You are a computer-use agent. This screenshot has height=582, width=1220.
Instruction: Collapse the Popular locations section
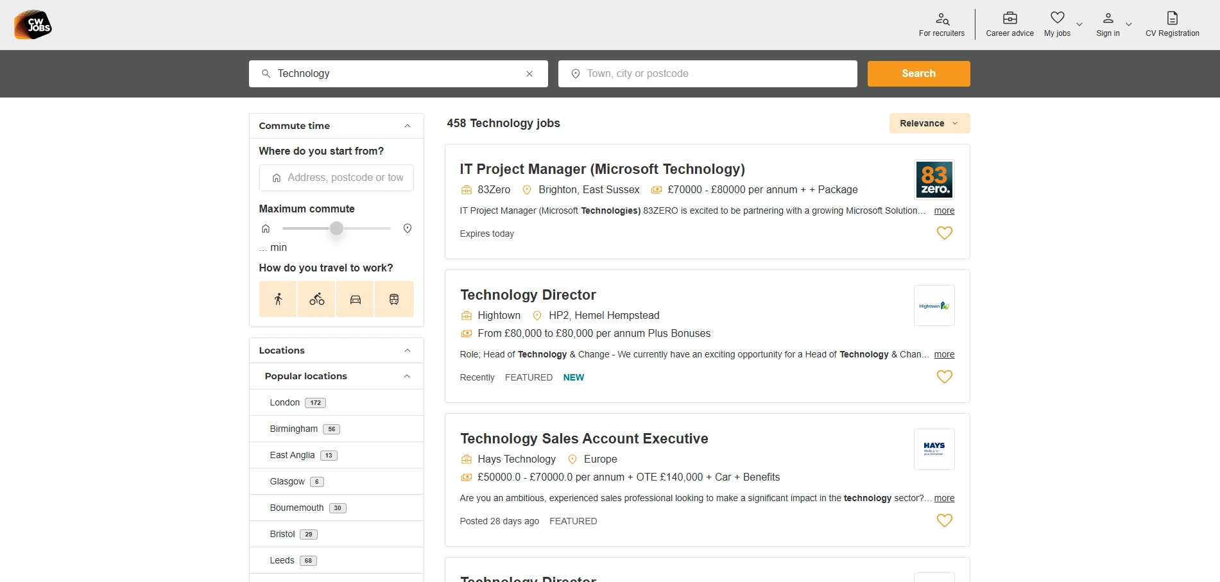[407, 376]
